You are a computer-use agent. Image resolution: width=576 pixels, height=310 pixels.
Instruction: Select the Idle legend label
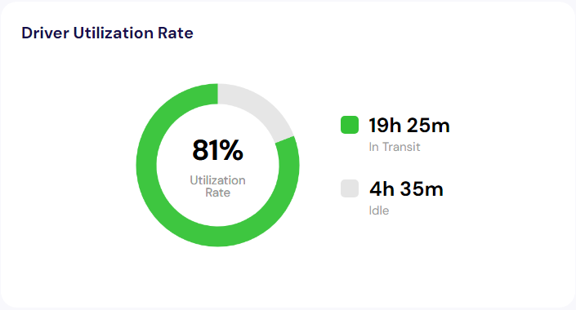pyautogui.click(x=379, y=210)
